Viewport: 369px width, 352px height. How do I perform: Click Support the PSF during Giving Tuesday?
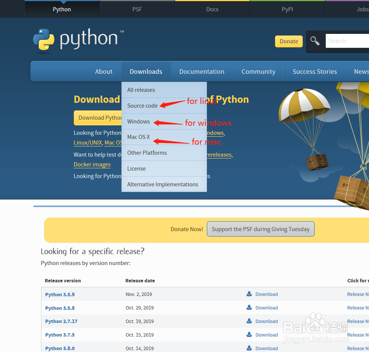[261, 229]
